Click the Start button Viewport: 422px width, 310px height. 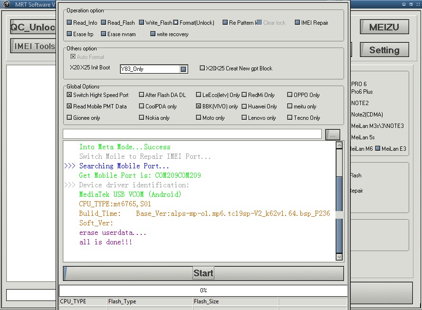(204, 273)
